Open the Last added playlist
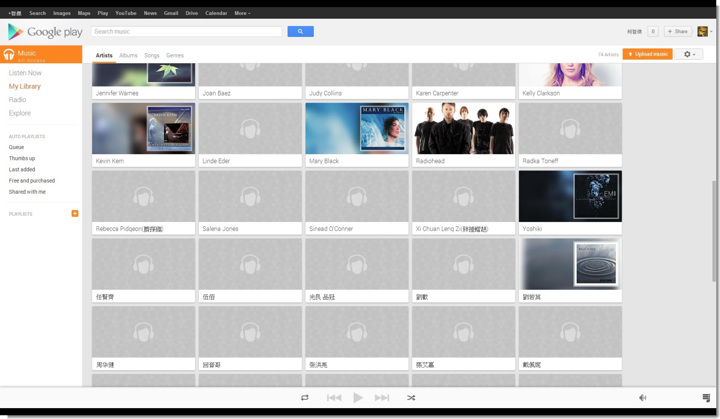Image resolution: width=720 pixels, height=419 pixels. [22, 170]
